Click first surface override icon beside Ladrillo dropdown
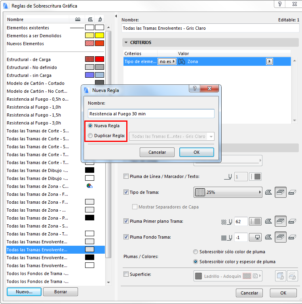The image size is (302, 304). click(280, 276)
